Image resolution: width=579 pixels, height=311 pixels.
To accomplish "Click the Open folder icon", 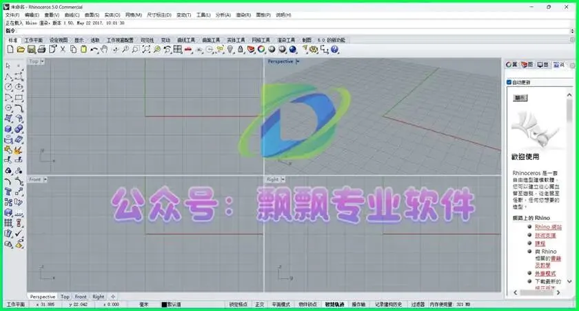I will coord(21,49).
